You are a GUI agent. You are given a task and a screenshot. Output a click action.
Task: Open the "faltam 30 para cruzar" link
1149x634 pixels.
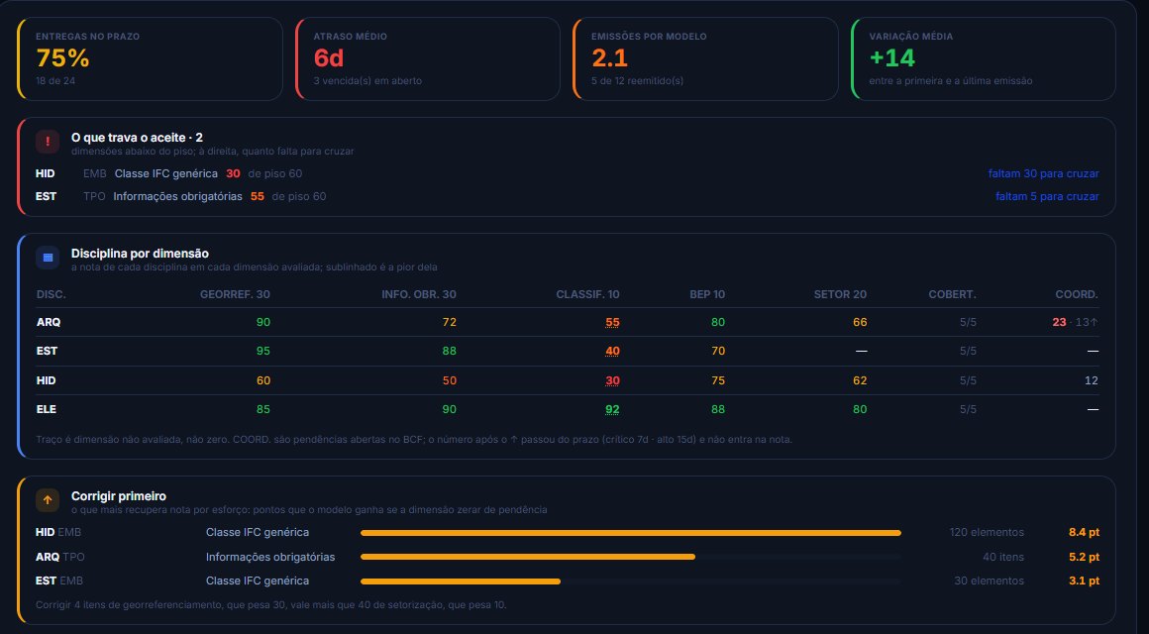[x=1043, y=173]
